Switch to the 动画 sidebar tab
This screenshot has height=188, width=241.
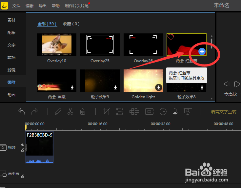click(x=11, y=95)
